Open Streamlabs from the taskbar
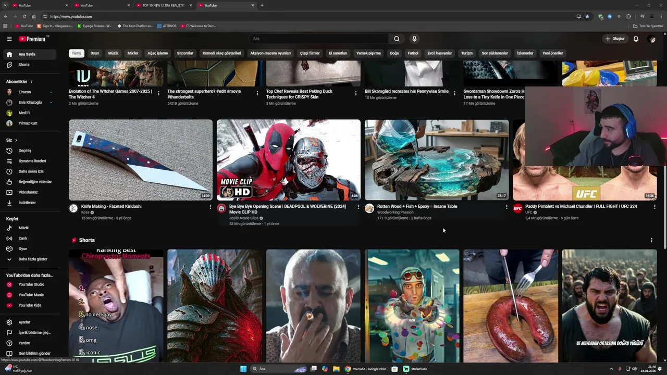 (x=415, y=369)
